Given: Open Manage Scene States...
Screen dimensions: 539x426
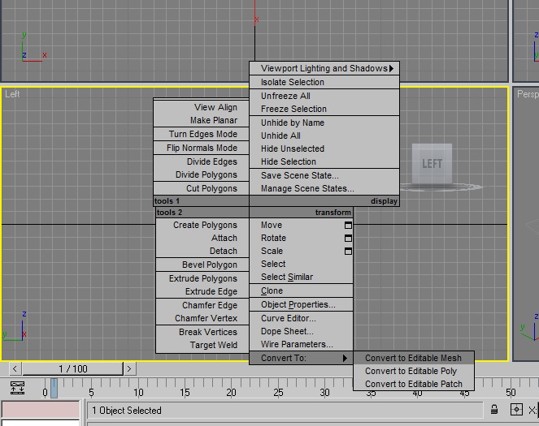Looking at the screenshot, I should tap(324, 188).
